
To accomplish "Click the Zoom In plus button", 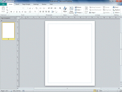I will [118, 91].
